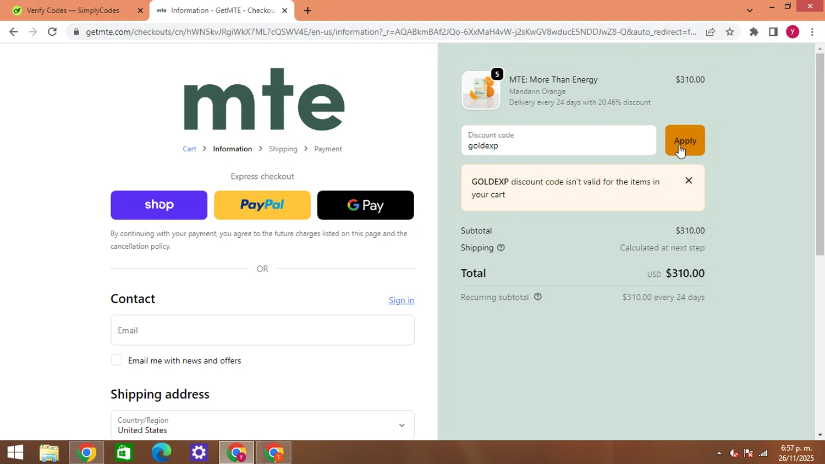Click the Total $310.00 amount
Image resolution: width=825 pixels, height=464 pixels.
[x=685, y=273]
